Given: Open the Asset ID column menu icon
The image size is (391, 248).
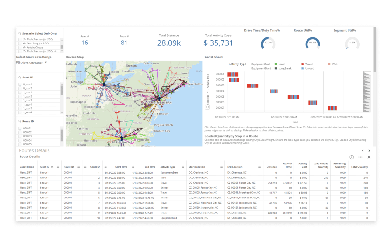Looking at the screenshot, I should (58, 167).
